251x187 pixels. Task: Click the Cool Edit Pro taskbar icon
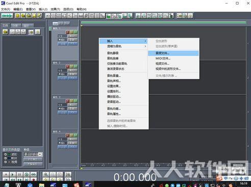pyautogui.click(x=88, y=185)
